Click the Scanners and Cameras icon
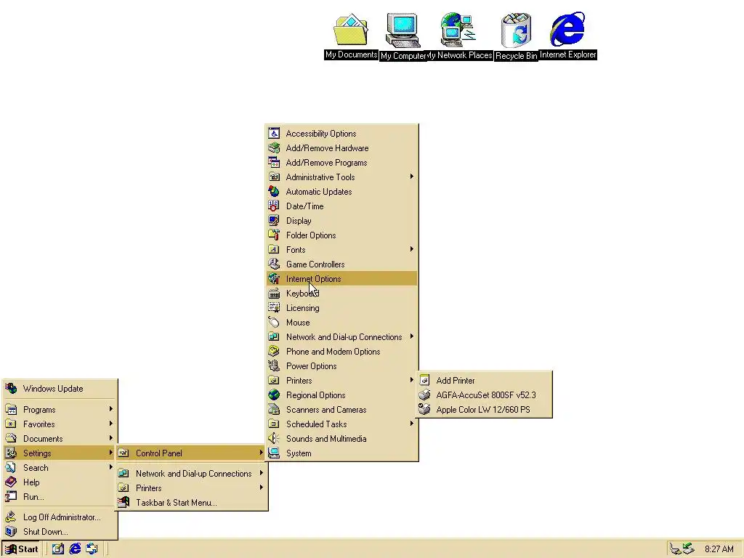Viewport: 744px width, 558px height. tap(274, 410)
